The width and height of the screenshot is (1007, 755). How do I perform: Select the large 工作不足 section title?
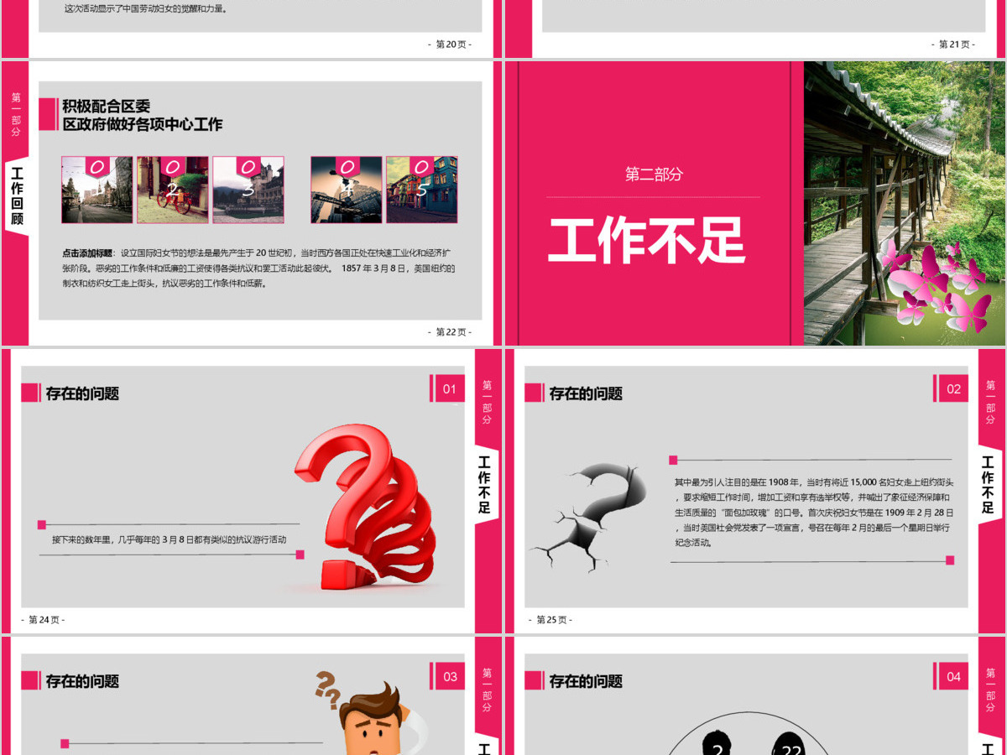[x=647, y=240]
